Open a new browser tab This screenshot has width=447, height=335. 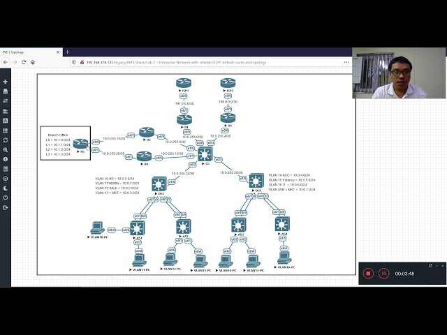pyautogui.click(x=67, y=52)
